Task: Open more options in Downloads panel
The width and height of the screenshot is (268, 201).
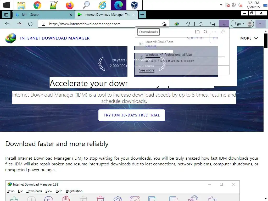Action: (214, 32)
